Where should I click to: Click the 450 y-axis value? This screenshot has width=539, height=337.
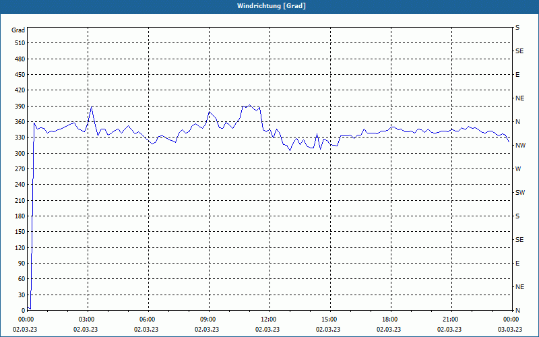point(20,75)
